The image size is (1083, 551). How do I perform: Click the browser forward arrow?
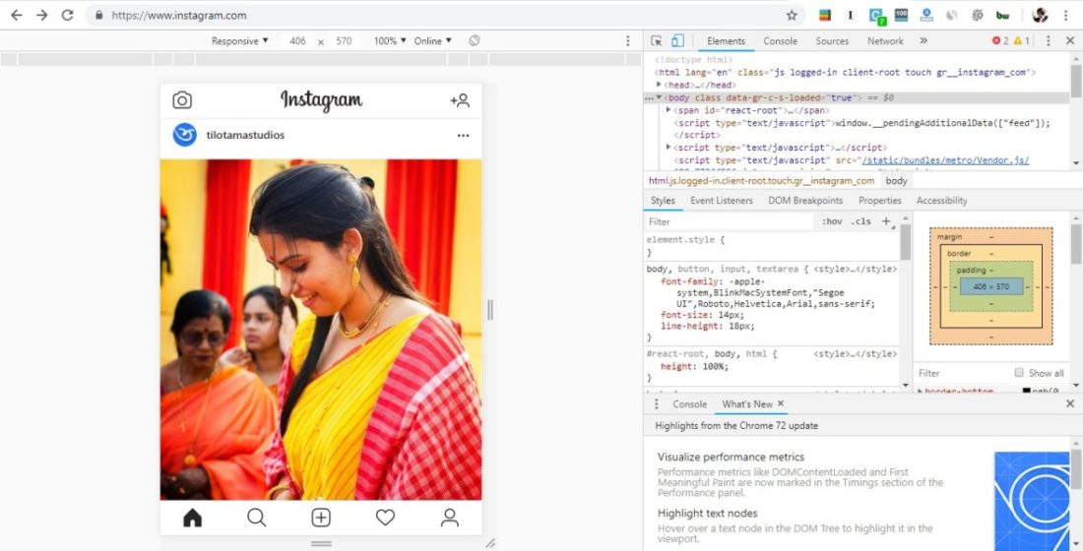pos(42,15)
